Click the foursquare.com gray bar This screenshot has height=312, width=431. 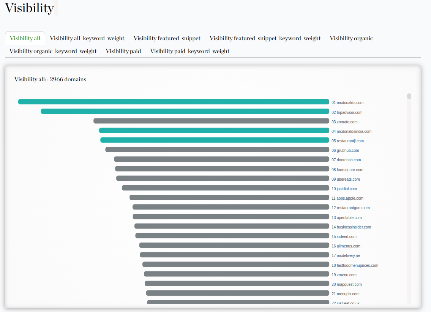tap(222, 169)
